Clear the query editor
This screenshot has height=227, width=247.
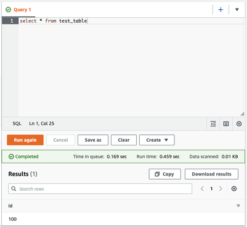[x=124, y=140]
